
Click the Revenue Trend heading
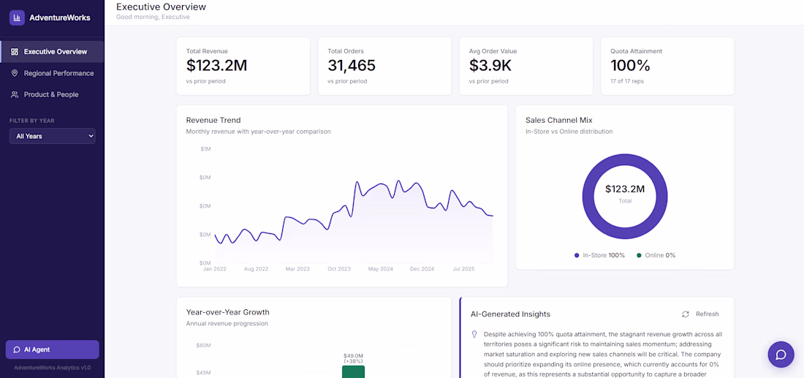click(x=213, y=120)
